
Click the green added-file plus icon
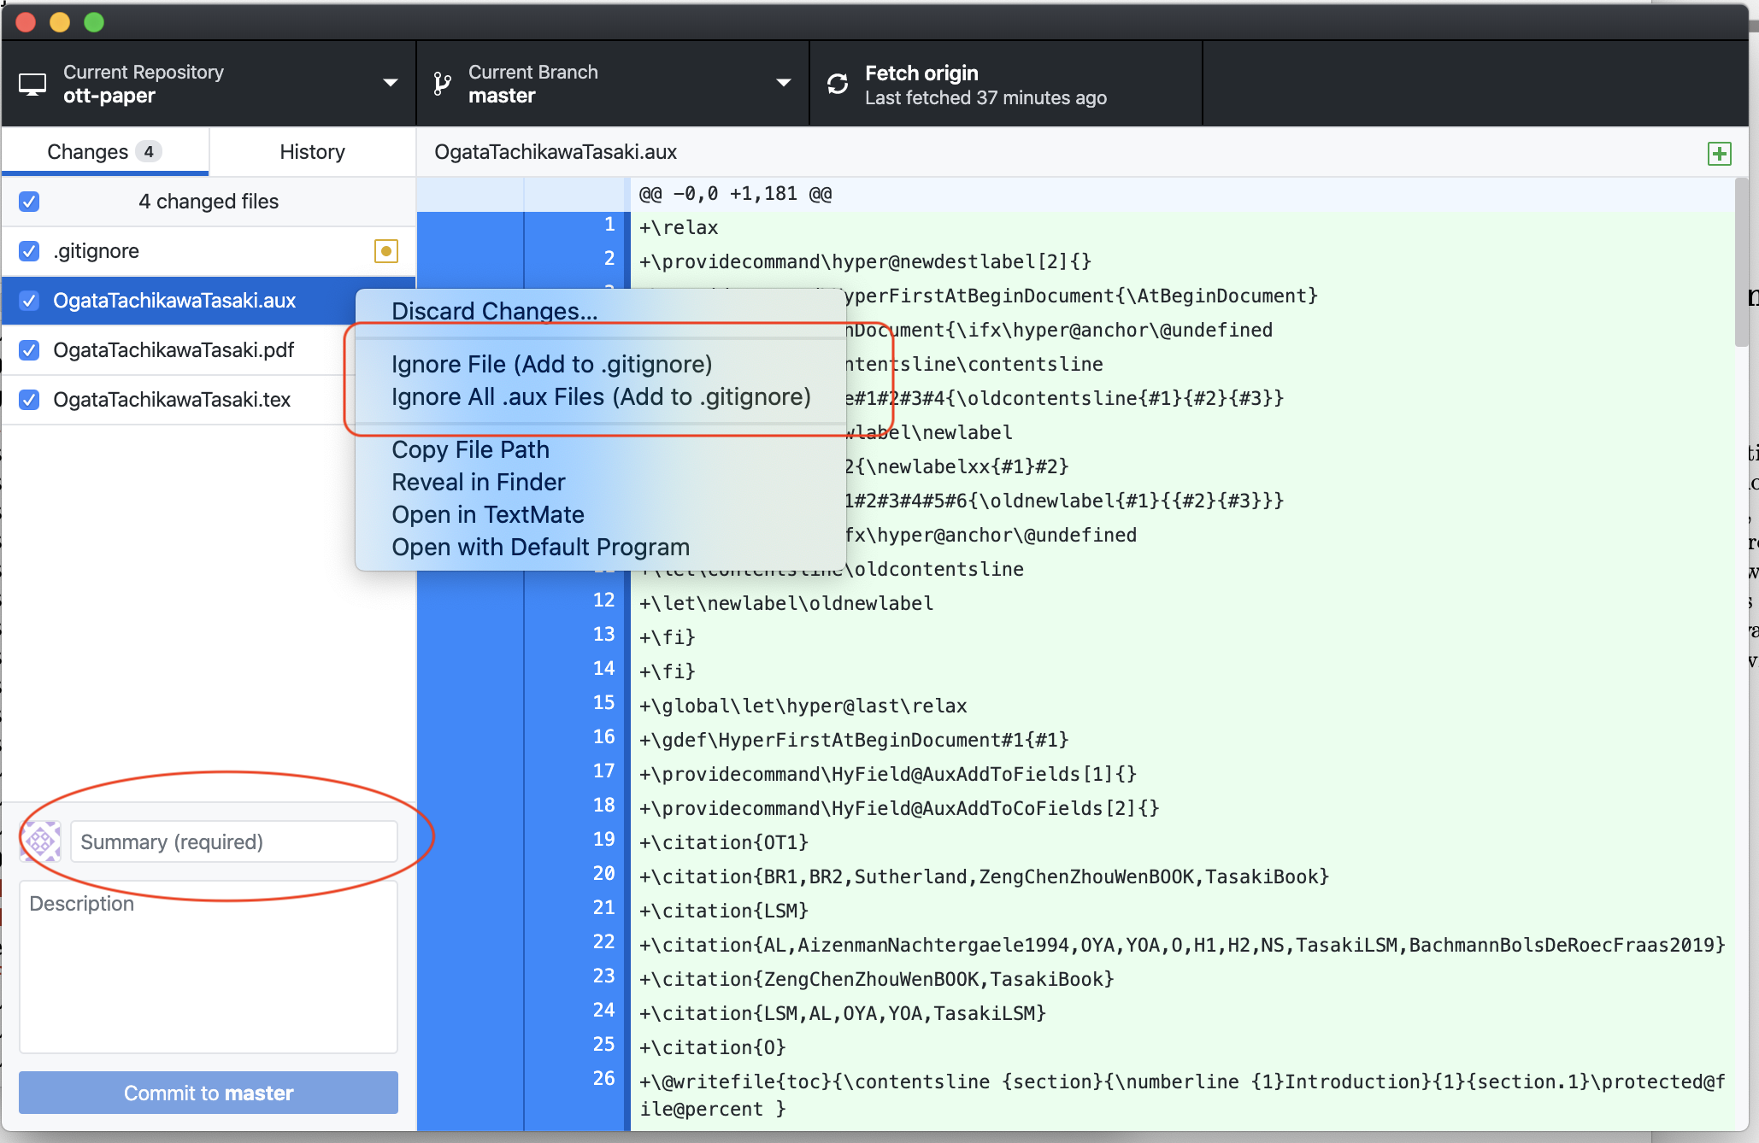pyautogui.click(x=1719, y=154)
